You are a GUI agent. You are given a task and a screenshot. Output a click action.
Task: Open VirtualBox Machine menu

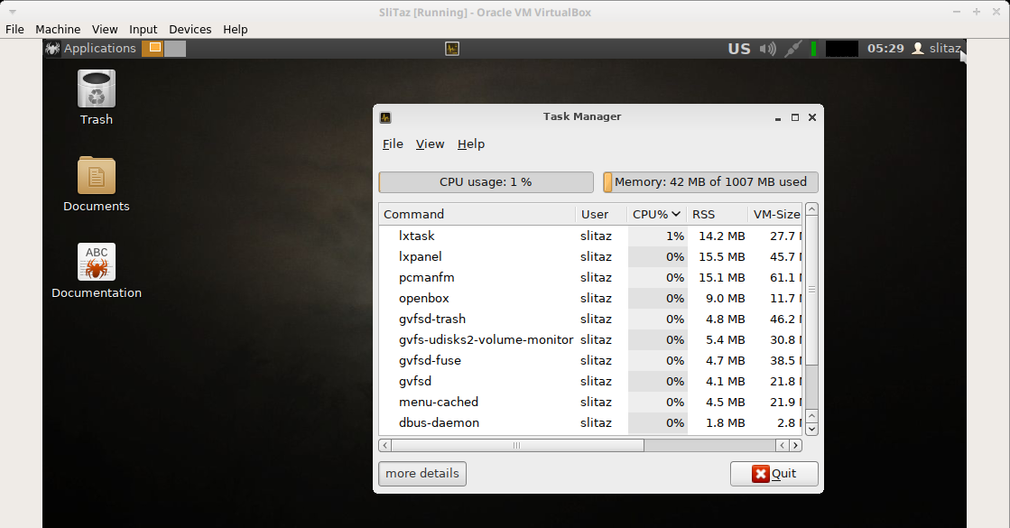pyautogui.click(x=58, y=29)
